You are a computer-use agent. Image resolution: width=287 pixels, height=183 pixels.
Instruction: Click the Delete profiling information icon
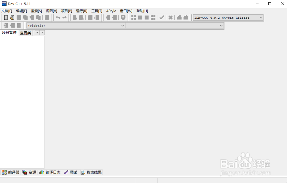[x=186, y=18]
